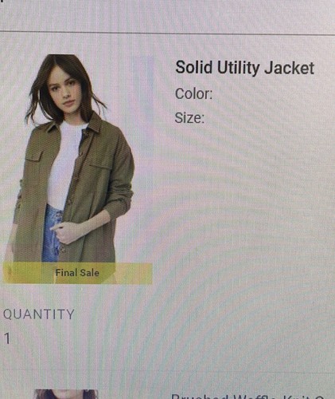The image size is (335, 399).
Task: Open the Brushed Waffle Knit product link
Action: pyautogui.click(x=248, y=396)
